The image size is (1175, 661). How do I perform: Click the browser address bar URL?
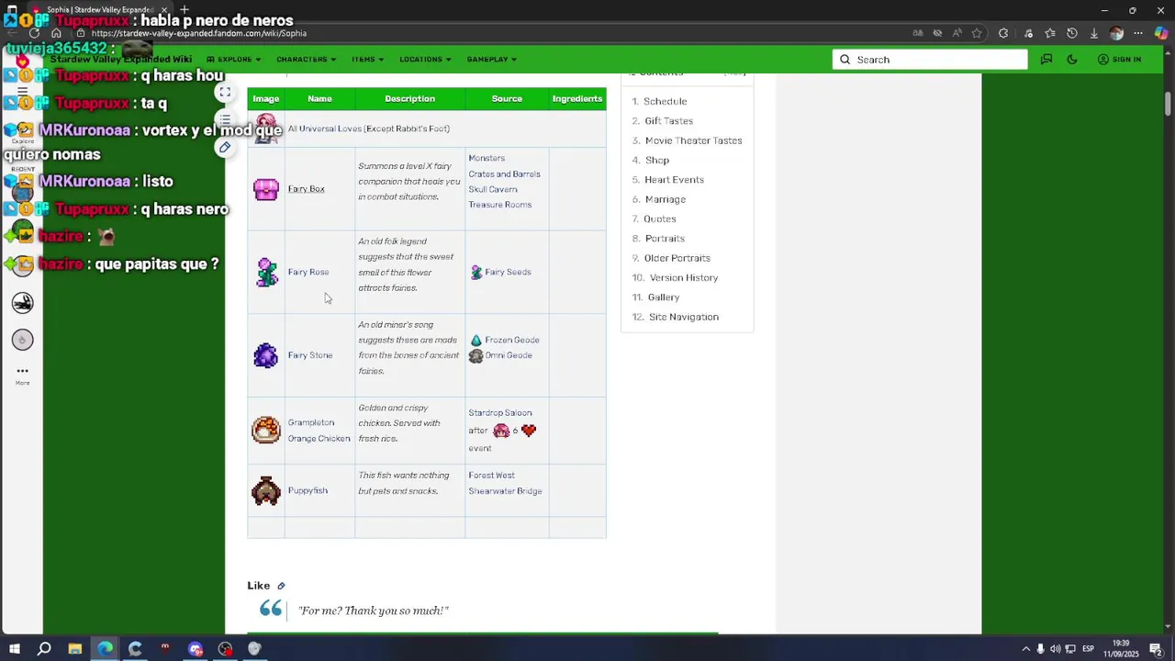(x=199, y=33)
